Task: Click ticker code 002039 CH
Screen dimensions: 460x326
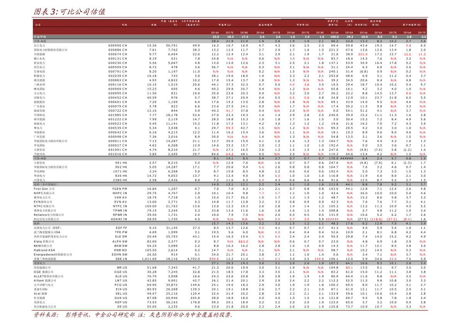Action: [118, 76]
